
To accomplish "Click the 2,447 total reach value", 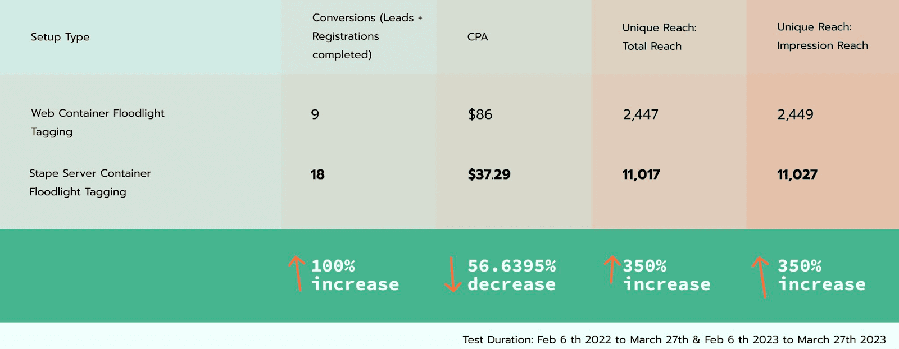I will [641, 114].
